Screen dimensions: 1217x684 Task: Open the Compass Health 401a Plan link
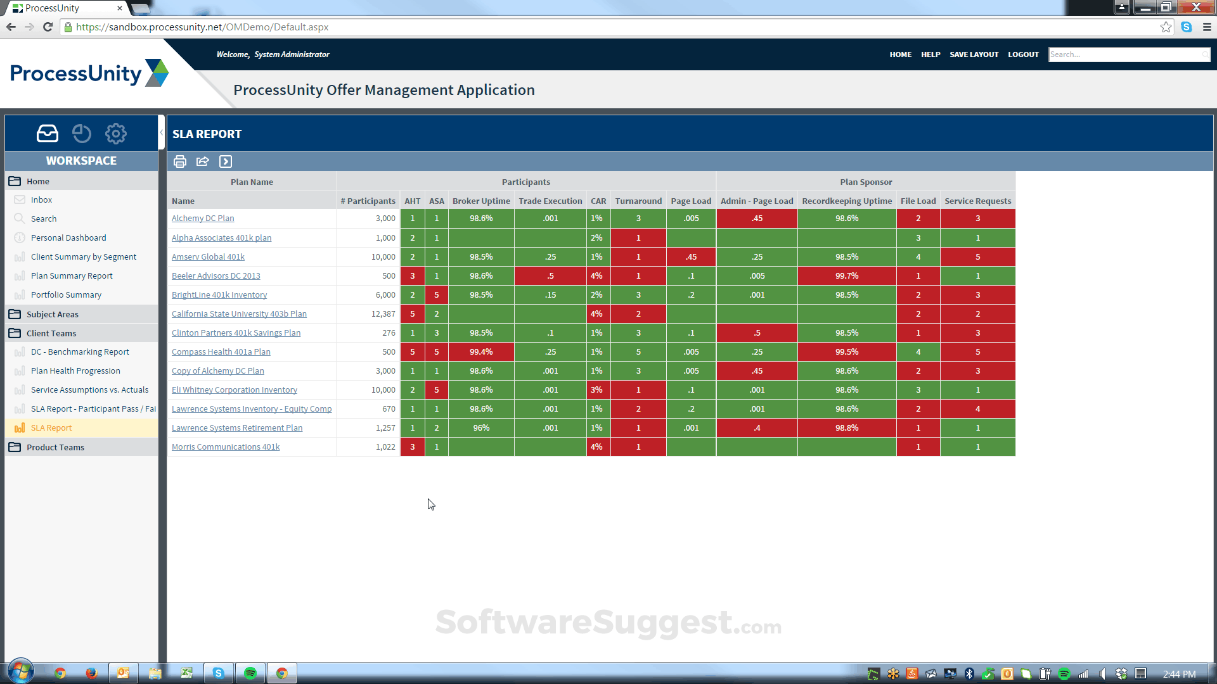pos(221,352)
